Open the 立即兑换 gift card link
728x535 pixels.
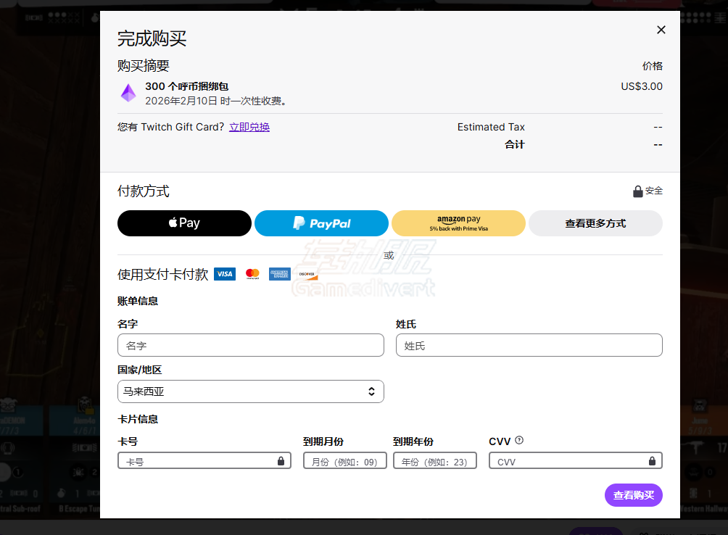[x=249, y=127]
